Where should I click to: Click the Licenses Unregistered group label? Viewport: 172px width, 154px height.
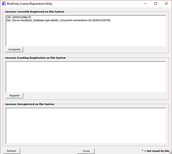pyautogui.click(x=30, y=104)
